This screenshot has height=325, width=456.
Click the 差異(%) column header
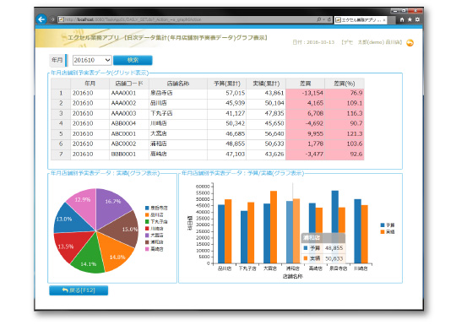pyautogui.click(x=344, y=84)
